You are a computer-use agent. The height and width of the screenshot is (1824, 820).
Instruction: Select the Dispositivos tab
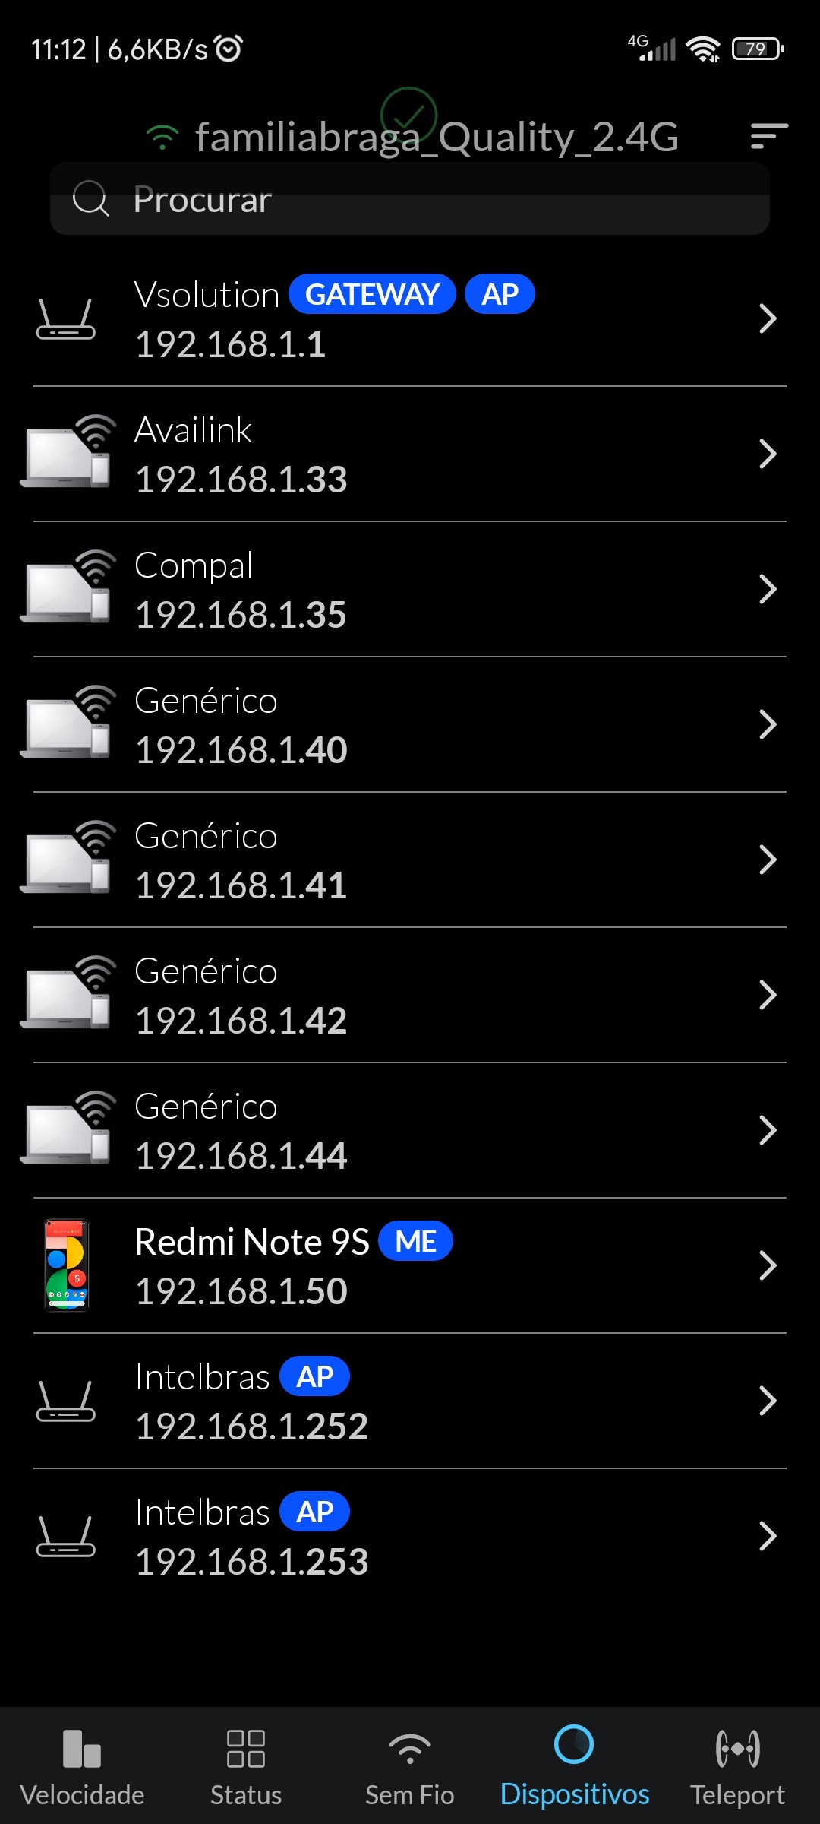pos(574,1766)
